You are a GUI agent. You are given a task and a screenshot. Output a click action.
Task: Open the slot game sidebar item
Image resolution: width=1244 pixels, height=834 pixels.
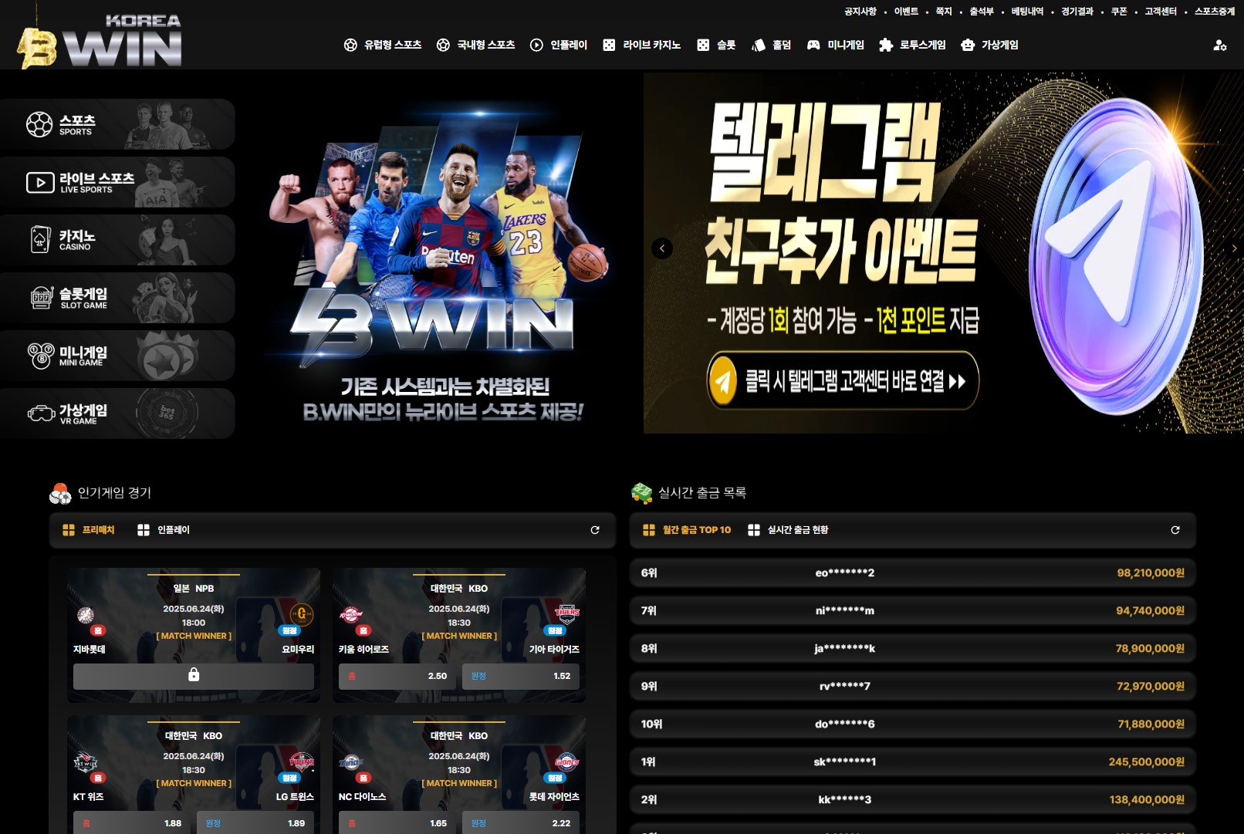117,298
